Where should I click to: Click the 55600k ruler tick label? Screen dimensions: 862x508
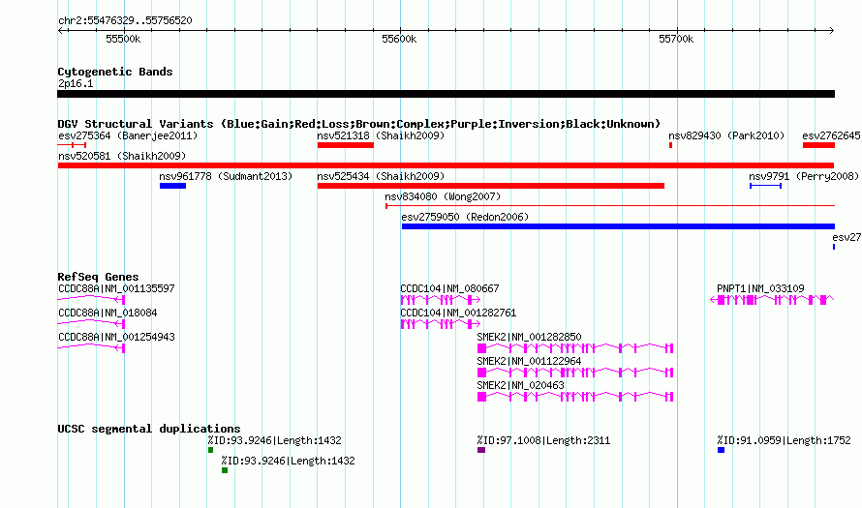pos(399,39)
